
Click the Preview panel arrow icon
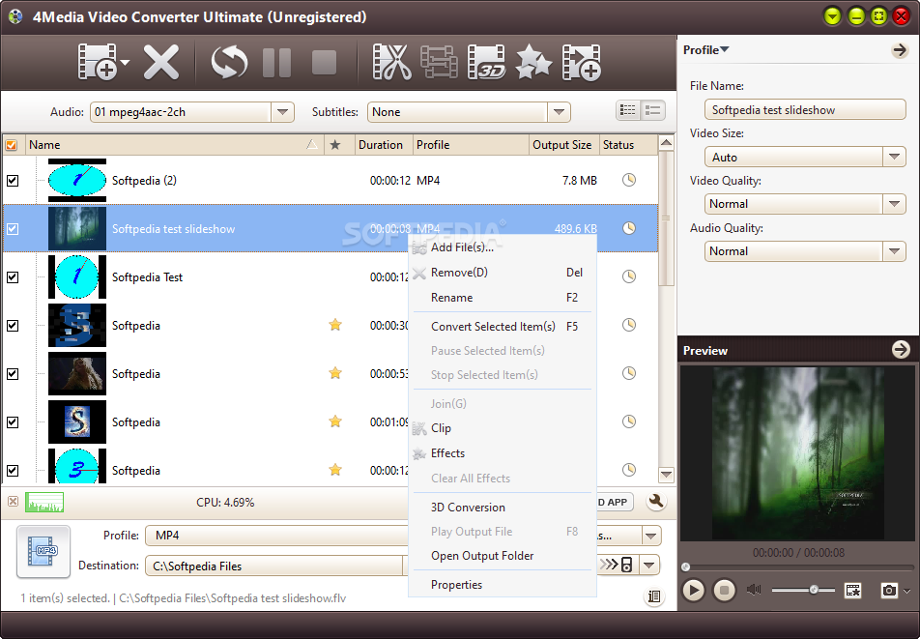[x=900, y=350]
